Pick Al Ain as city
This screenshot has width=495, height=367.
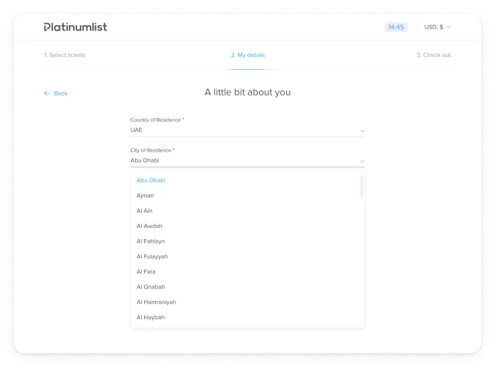(145, 211)
